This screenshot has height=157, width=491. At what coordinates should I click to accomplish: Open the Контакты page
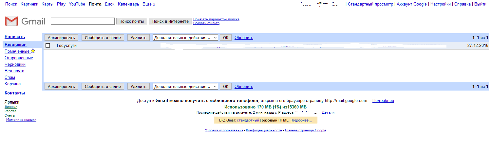(15, 93)
